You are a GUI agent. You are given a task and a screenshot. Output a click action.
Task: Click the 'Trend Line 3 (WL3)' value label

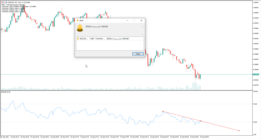pyautogui.click(x=14, y=10)
